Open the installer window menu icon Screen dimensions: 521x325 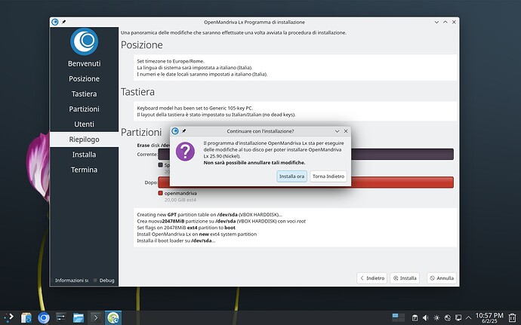[x=55, y=22]
